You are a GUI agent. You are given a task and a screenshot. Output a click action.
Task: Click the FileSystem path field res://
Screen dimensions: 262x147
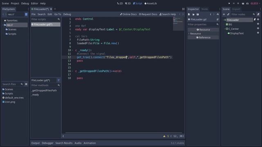16,14
